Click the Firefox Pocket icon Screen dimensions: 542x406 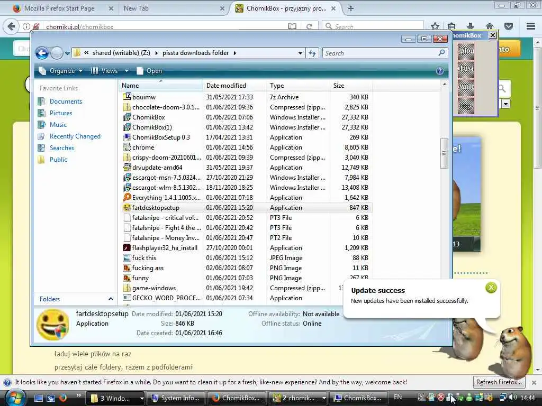click(x=509, y=26)
